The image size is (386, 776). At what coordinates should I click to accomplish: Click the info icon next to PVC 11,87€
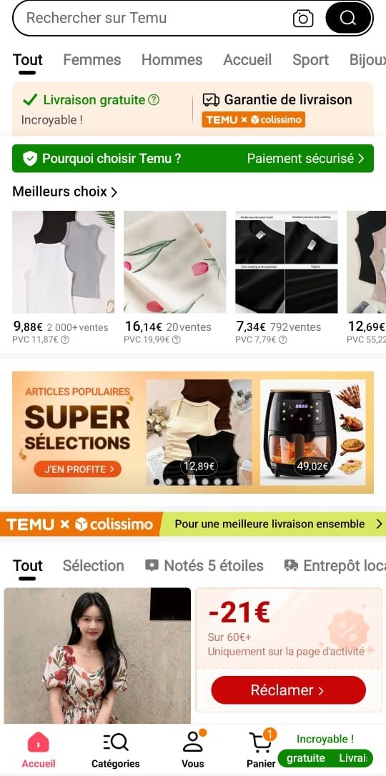click(x=65, y=339)
